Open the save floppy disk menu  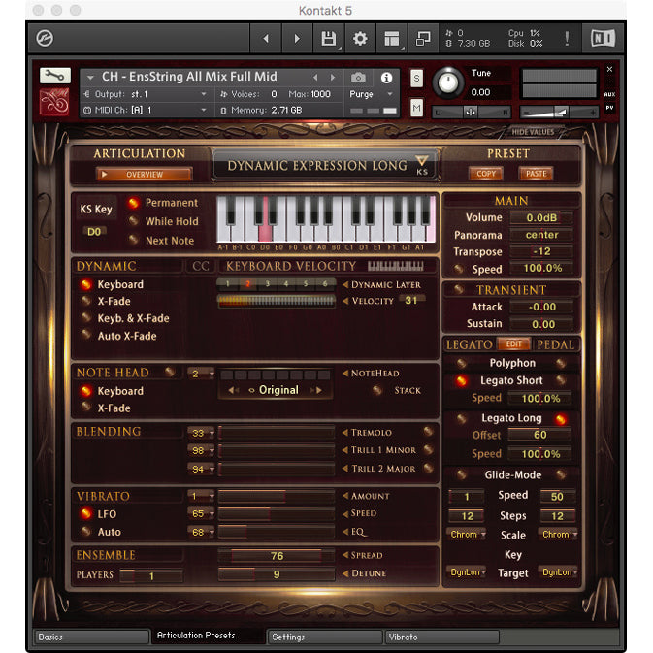[329, 38]
